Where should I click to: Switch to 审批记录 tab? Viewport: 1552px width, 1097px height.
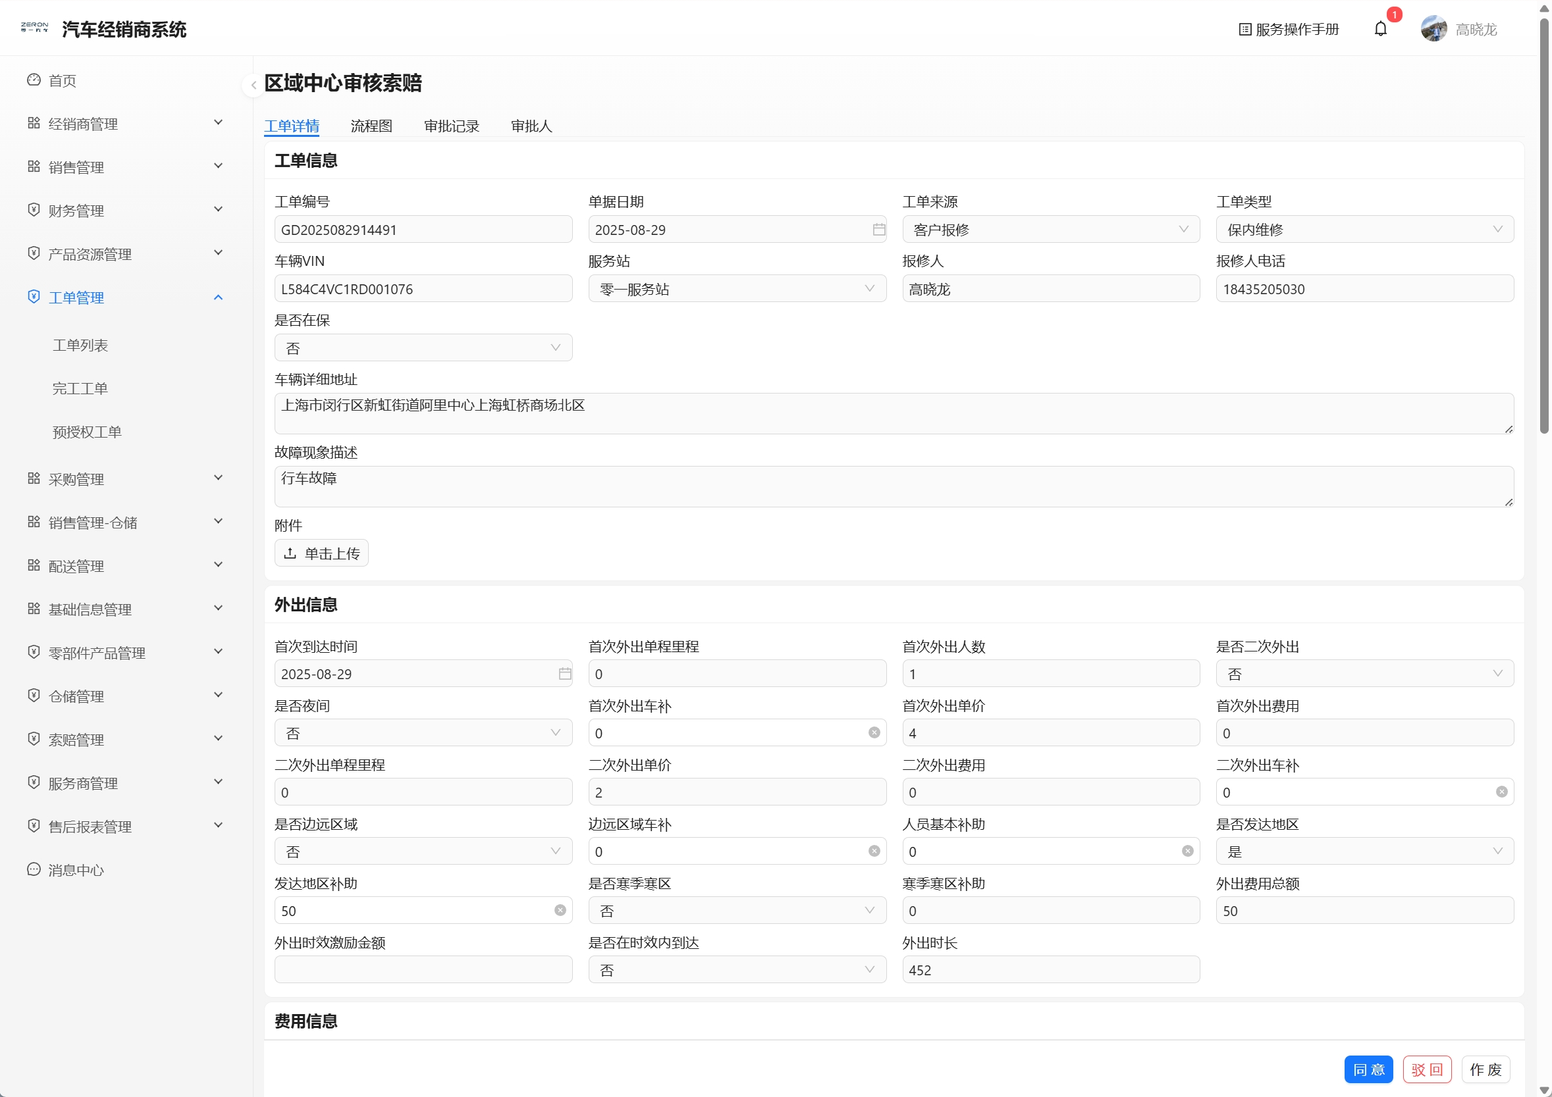(x=452, y=126)
